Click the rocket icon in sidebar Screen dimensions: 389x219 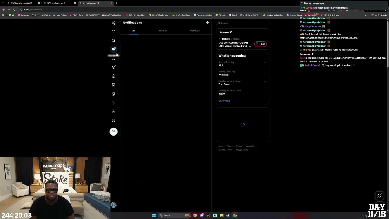click(x=113, y=94)
